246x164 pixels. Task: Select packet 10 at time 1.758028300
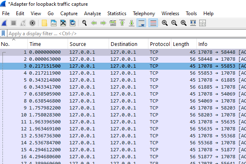(123, 115)
